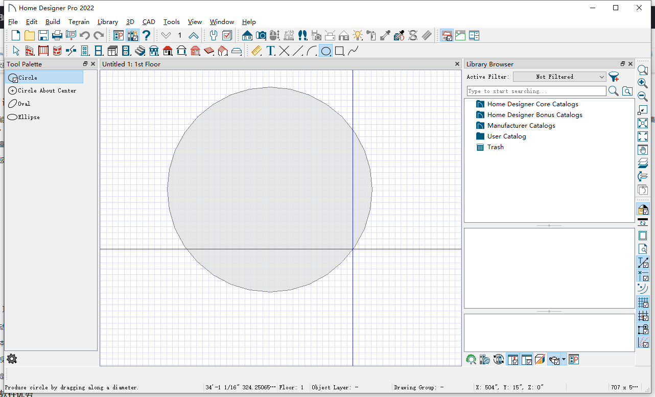Click the library splitter handle below catalog tree
The width and height of the screenshot is (655, 397).
(549, 225)
